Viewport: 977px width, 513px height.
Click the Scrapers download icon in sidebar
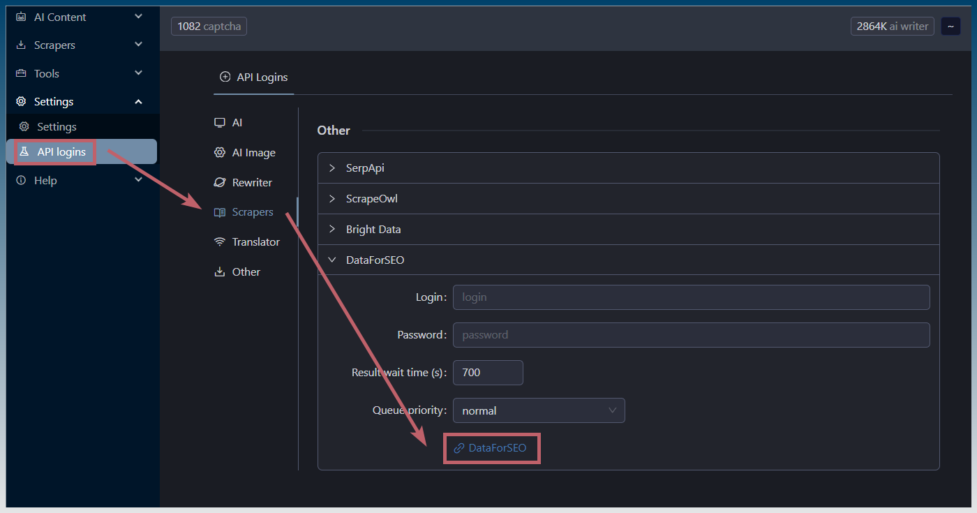(21, 45)
